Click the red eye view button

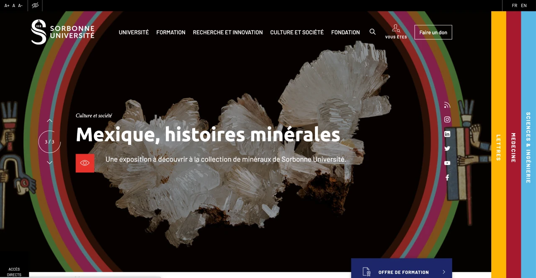tap(85, 163)
